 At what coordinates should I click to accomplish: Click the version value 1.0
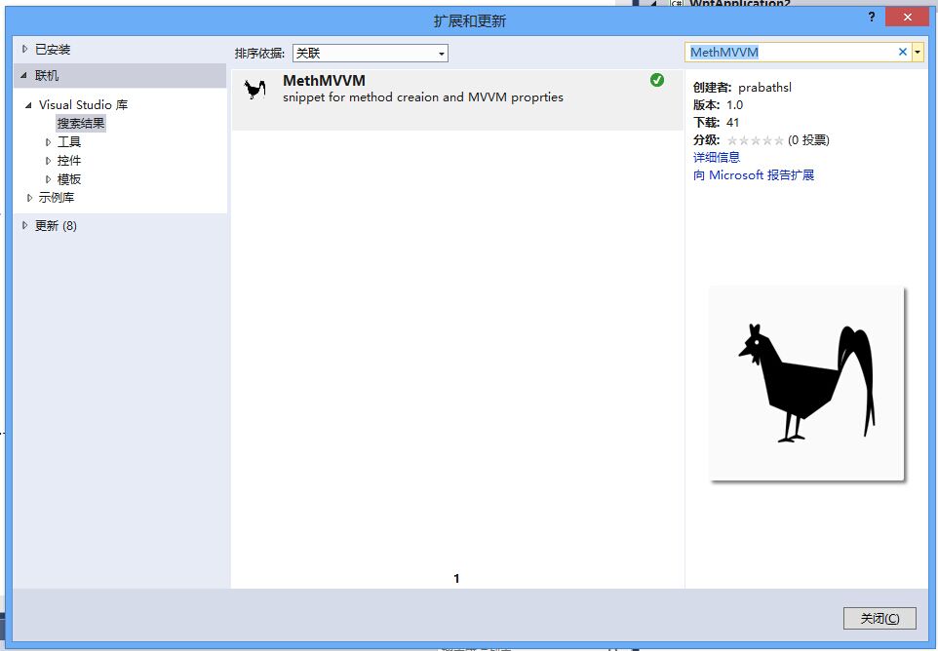(734, 105)
